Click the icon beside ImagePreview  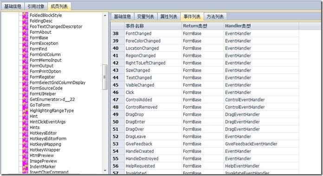click(x=25, y=161)
